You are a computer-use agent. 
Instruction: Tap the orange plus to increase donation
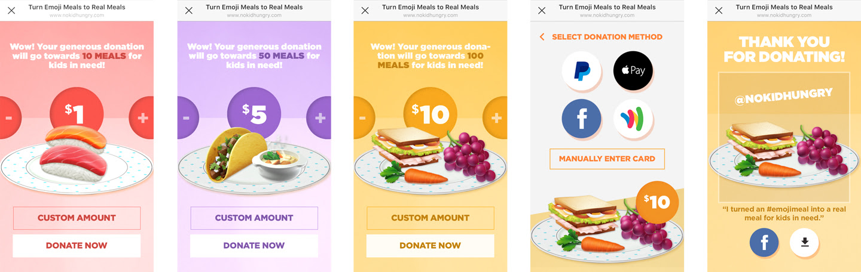coord(496,118)
